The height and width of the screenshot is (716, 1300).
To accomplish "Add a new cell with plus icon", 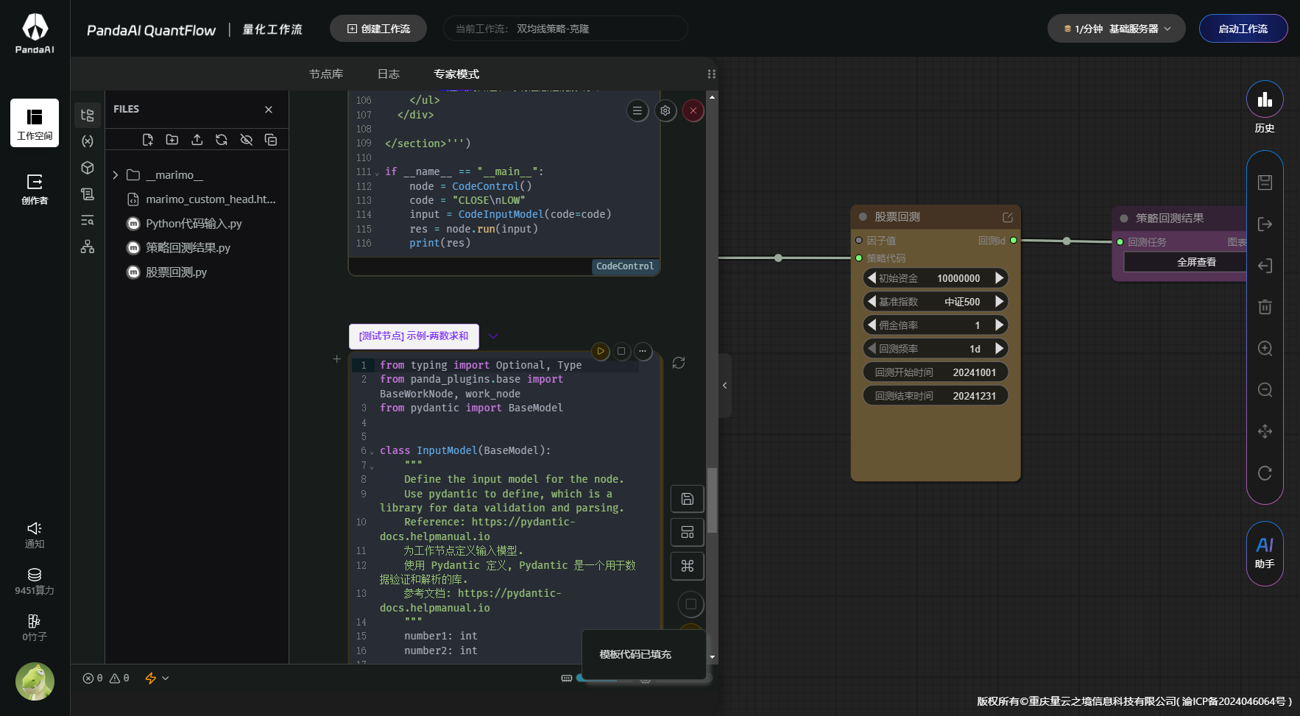I will coord(336,359).
